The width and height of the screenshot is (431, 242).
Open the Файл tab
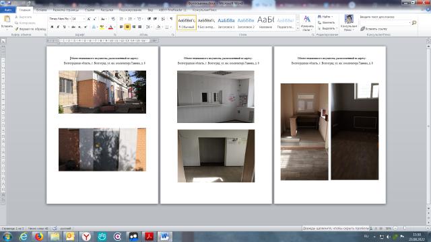point(7,10)
